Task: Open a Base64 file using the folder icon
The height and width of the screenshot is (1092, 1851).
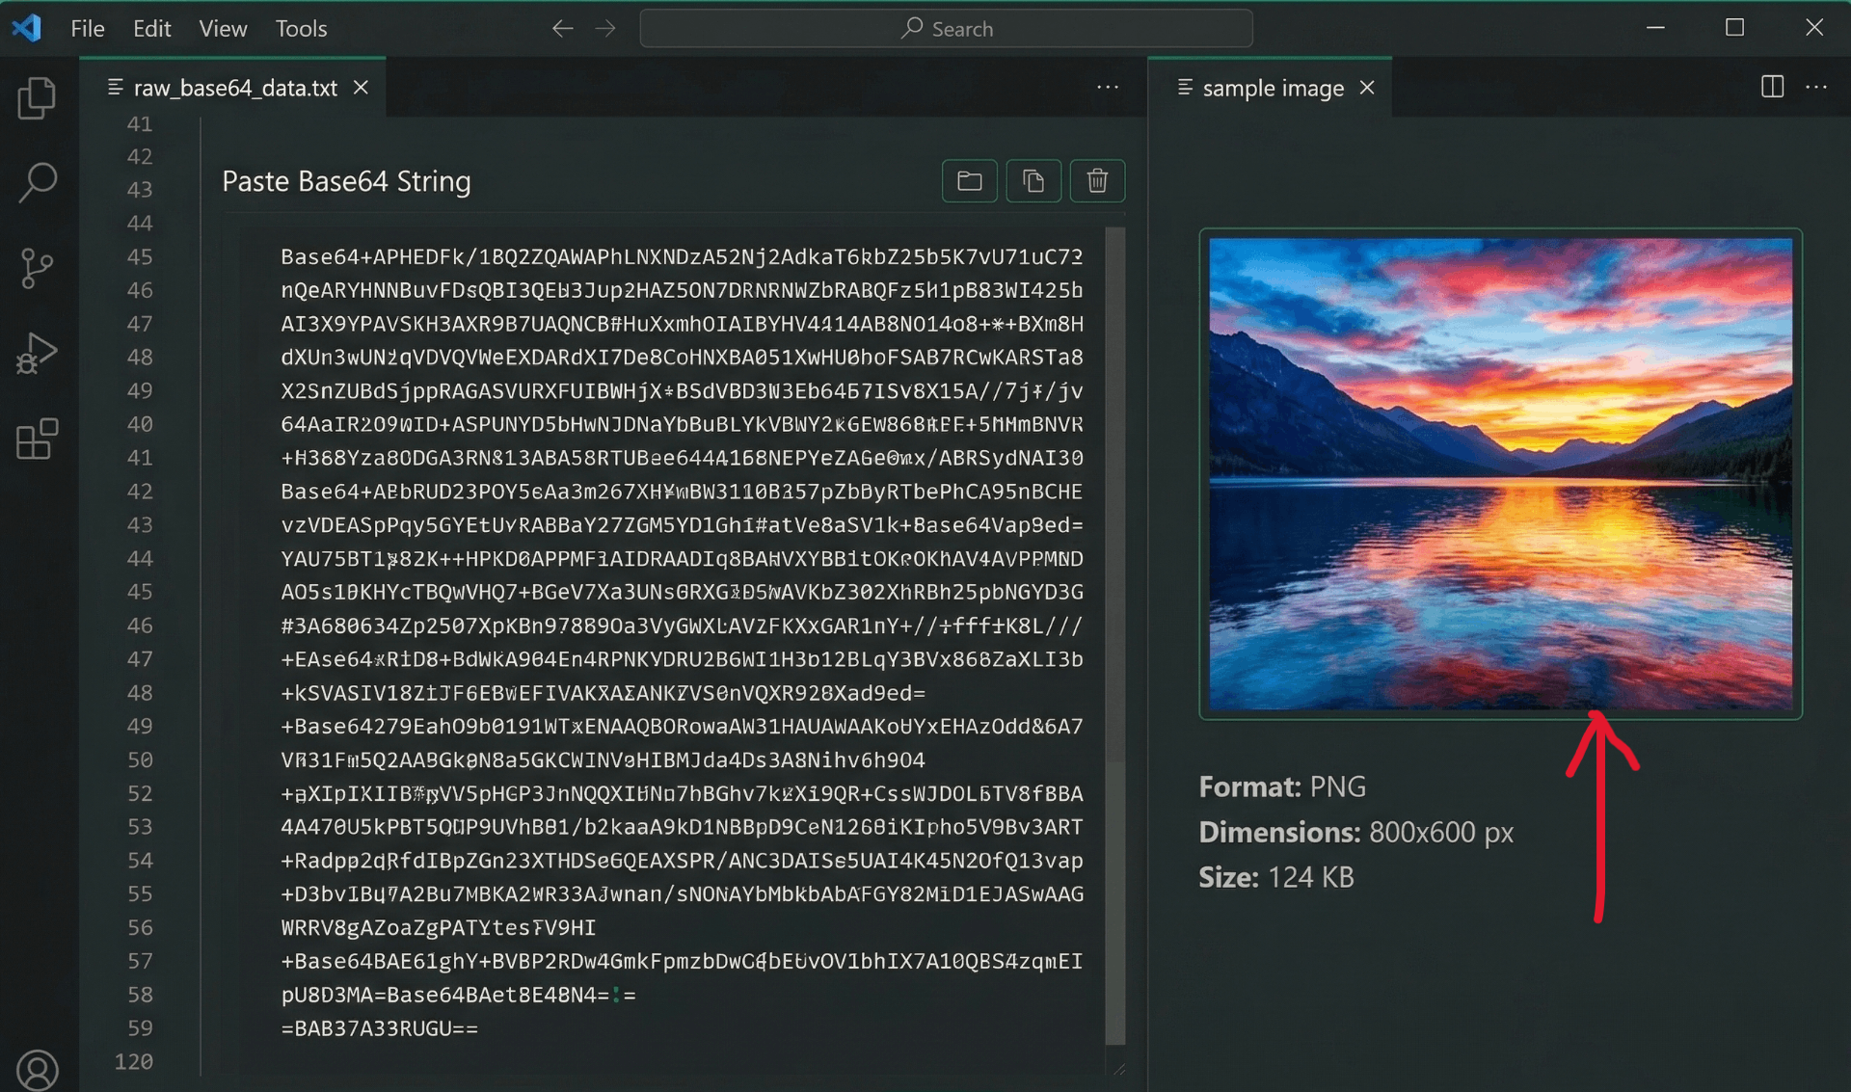Action: tap(968, 180)
